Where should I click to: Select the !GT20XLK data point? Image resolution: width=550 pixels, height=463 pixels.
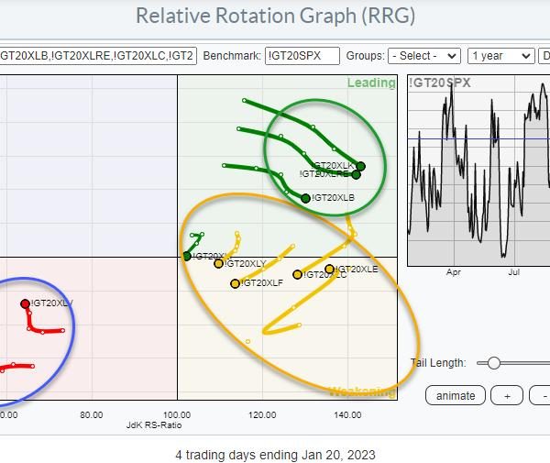(x=360, y=166)
